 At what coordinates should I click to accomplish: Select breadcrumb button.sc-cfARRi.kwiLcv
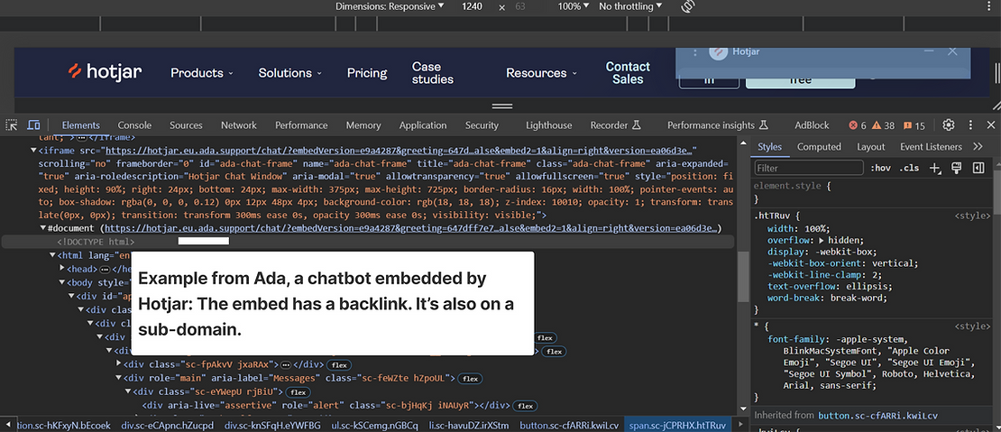(569, 425)
